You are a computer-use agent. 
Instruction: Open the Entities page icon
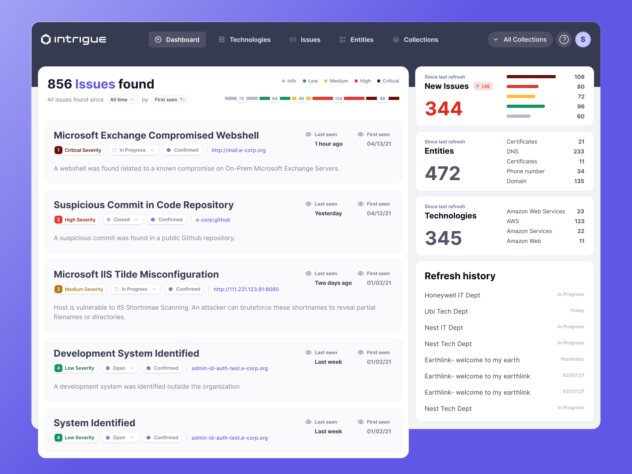(342, 39)
